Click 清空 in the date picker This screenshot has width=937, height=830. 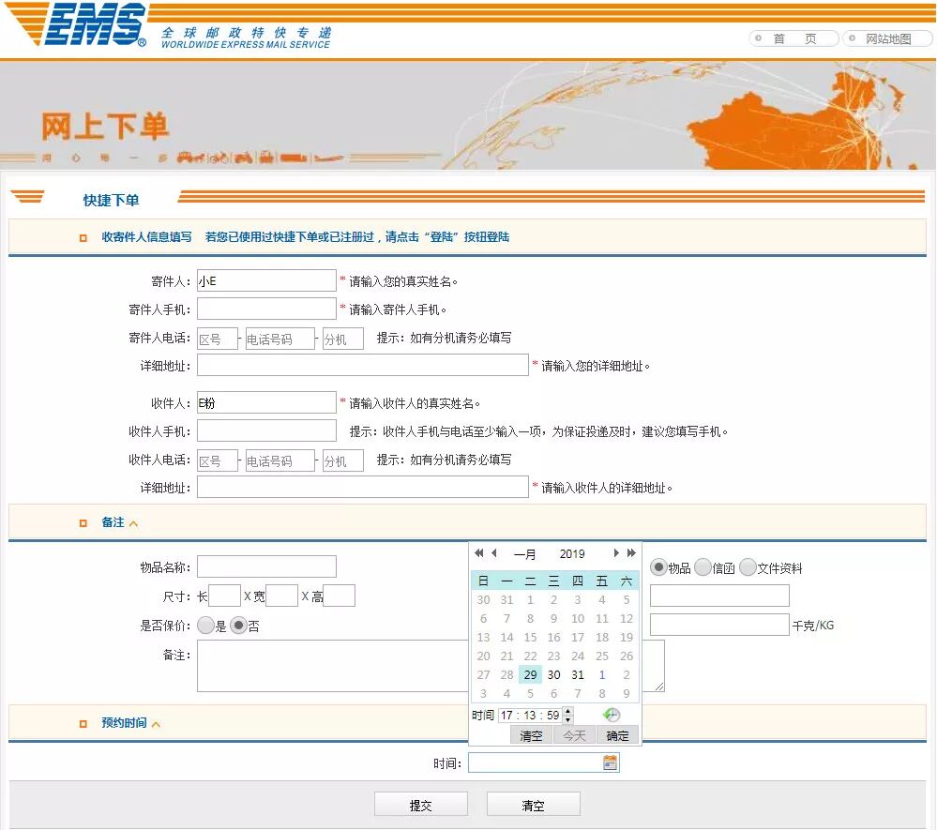click(x=531, y=735)
